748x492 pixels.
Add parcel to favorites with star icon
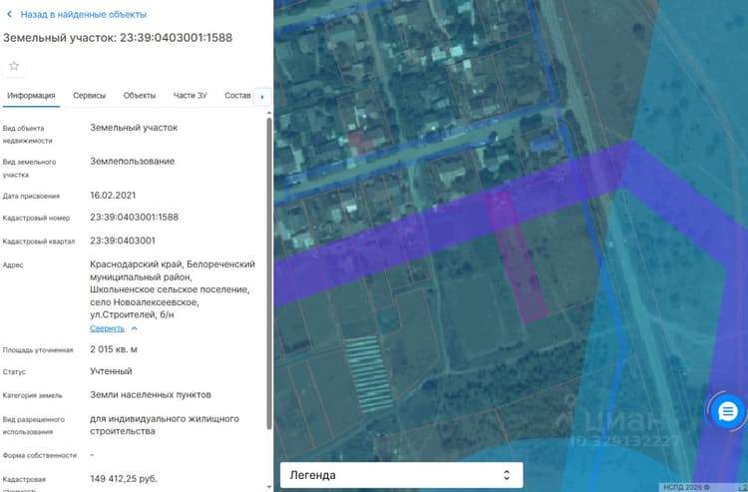tap(14, 66)
